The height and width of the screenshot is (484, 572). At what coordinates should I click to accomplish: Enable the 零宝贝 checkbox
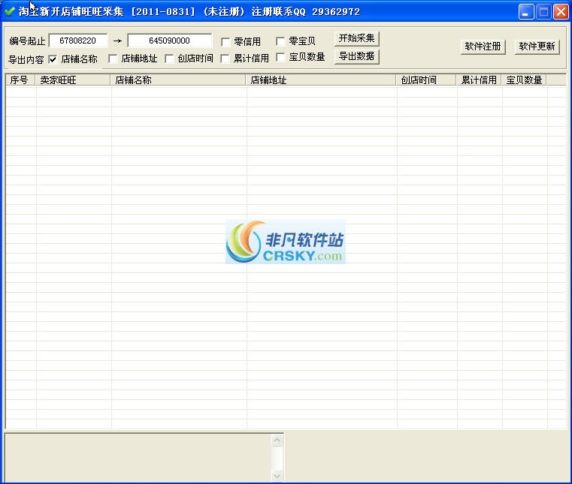click(280, 41)
